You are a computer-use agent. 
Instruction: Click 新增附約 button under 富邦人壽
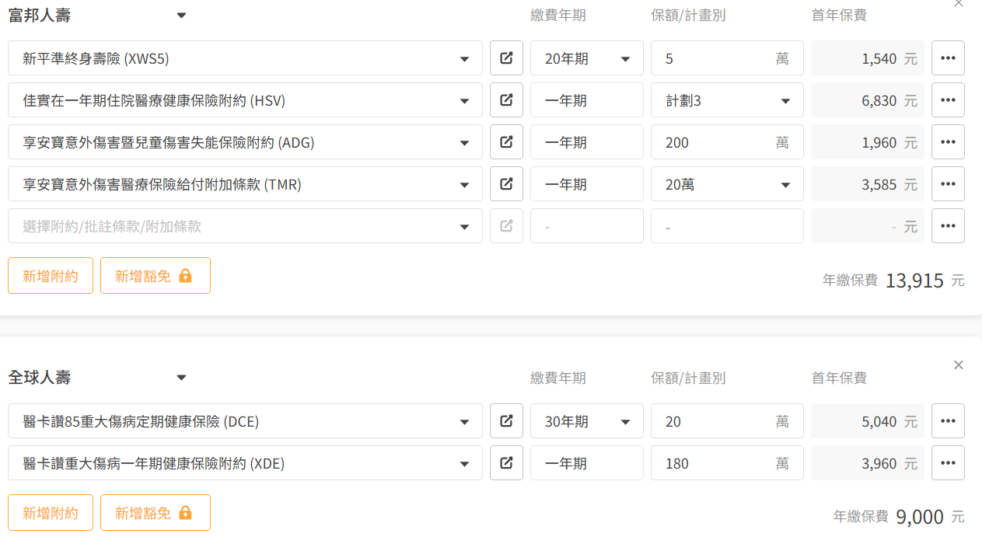(x=51, y=276)
